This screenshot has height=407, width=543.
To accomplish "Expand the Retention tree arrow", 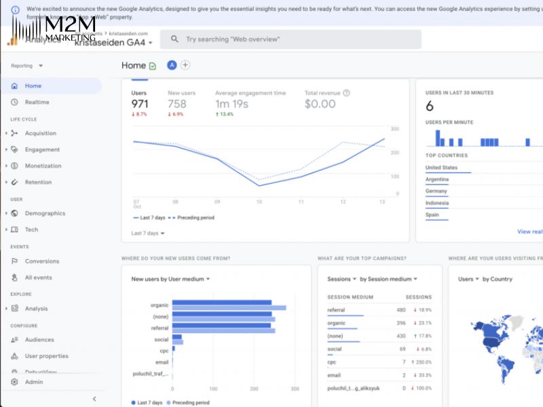I will (x=6, y=182).
